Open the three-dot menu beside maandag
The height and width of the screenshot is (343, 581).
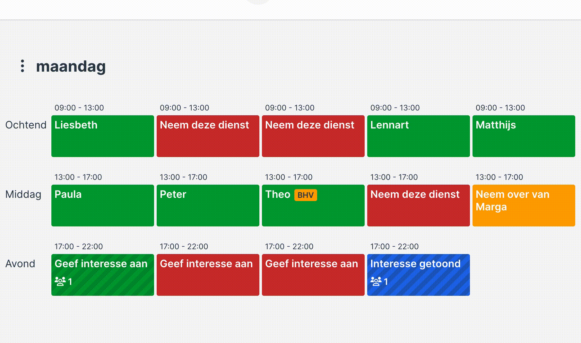click(22, 66)
